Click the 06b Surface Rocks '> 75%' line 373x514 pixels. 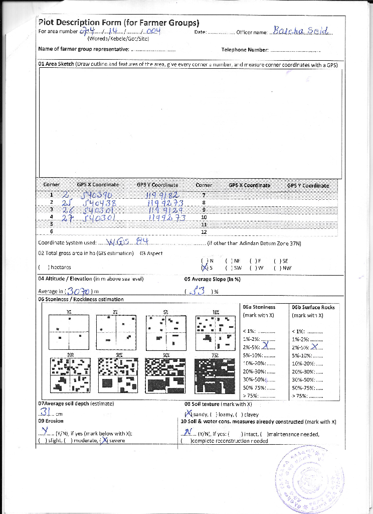(x=307, y=396)
